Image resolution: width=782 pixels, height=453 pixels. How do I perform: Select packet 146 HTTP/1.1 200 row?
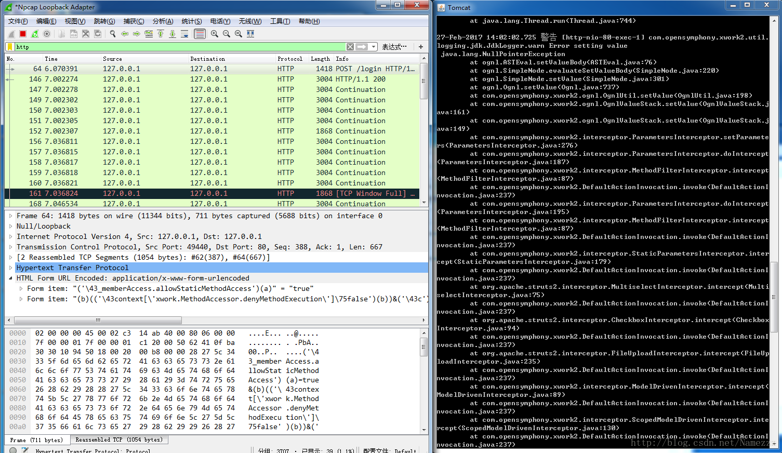point(211,79)
